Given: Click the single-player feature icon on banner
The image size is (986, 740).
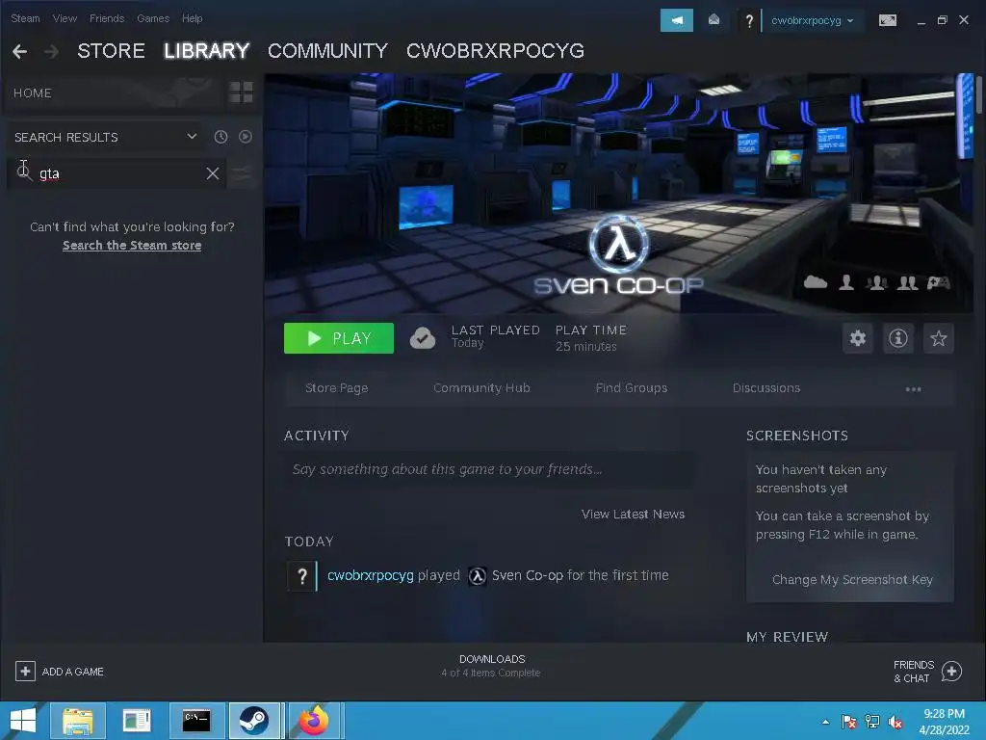Looking at the screenshot, I should pos(846,282).
